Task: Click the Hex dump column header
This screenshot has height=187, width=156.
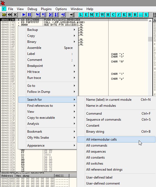Action: coord(35,176)
